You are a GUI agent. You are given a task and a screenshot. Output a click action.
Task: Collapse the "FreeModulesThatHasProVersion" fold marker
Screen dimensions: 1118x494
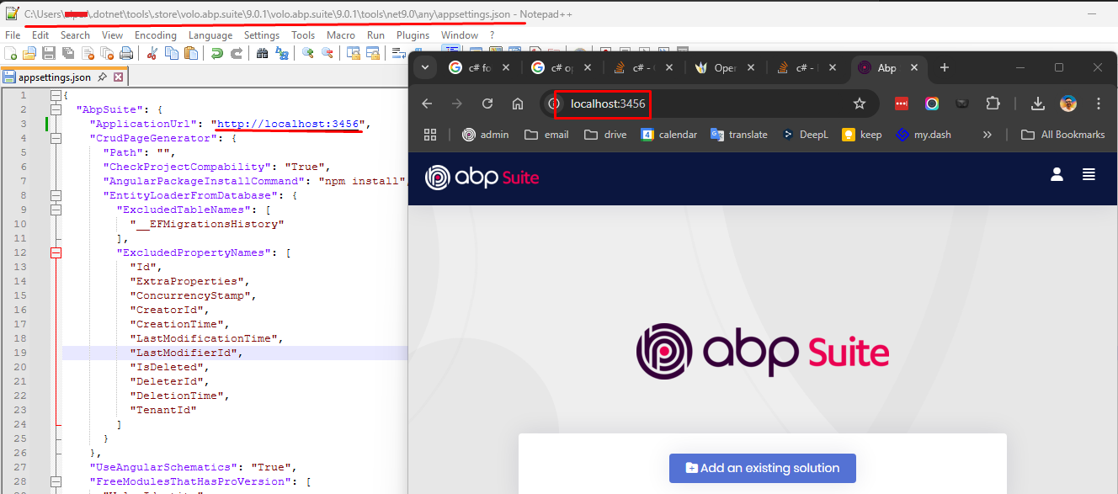[56, 482]
